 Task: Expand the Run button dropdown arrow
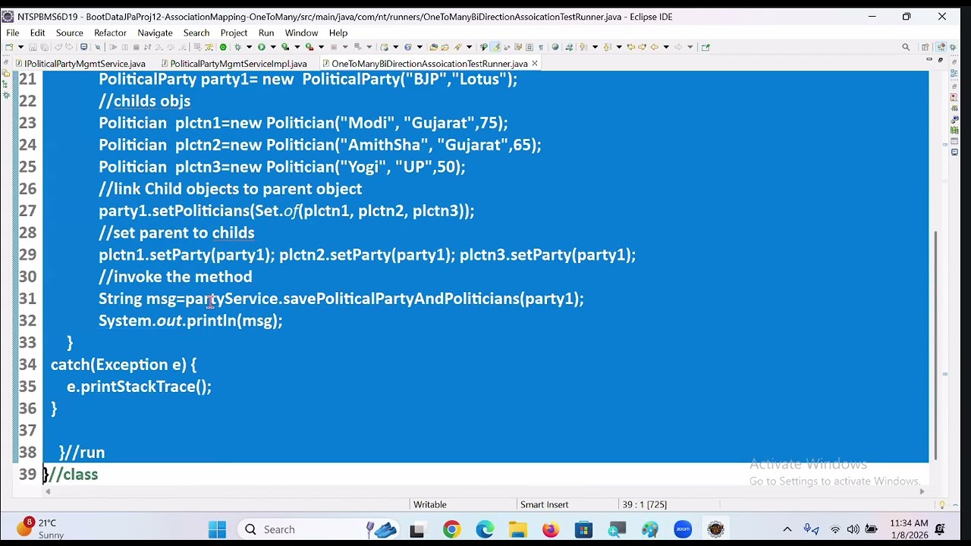pos(273,47)
